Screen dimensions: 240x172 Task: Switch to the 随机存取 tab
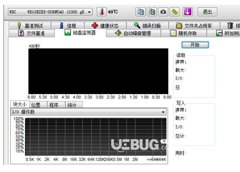184,33
